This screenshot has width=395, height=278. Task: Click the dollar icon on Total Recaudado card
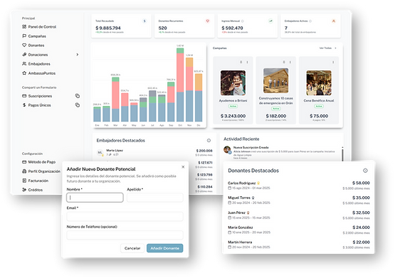pos(144,21)
